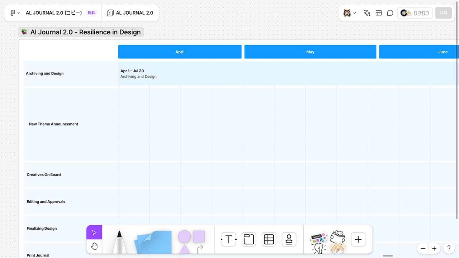The width and height of the screenshot is (459, 258).
Task: Click the Creatives On Board row label
Action: tap(44, 175)
